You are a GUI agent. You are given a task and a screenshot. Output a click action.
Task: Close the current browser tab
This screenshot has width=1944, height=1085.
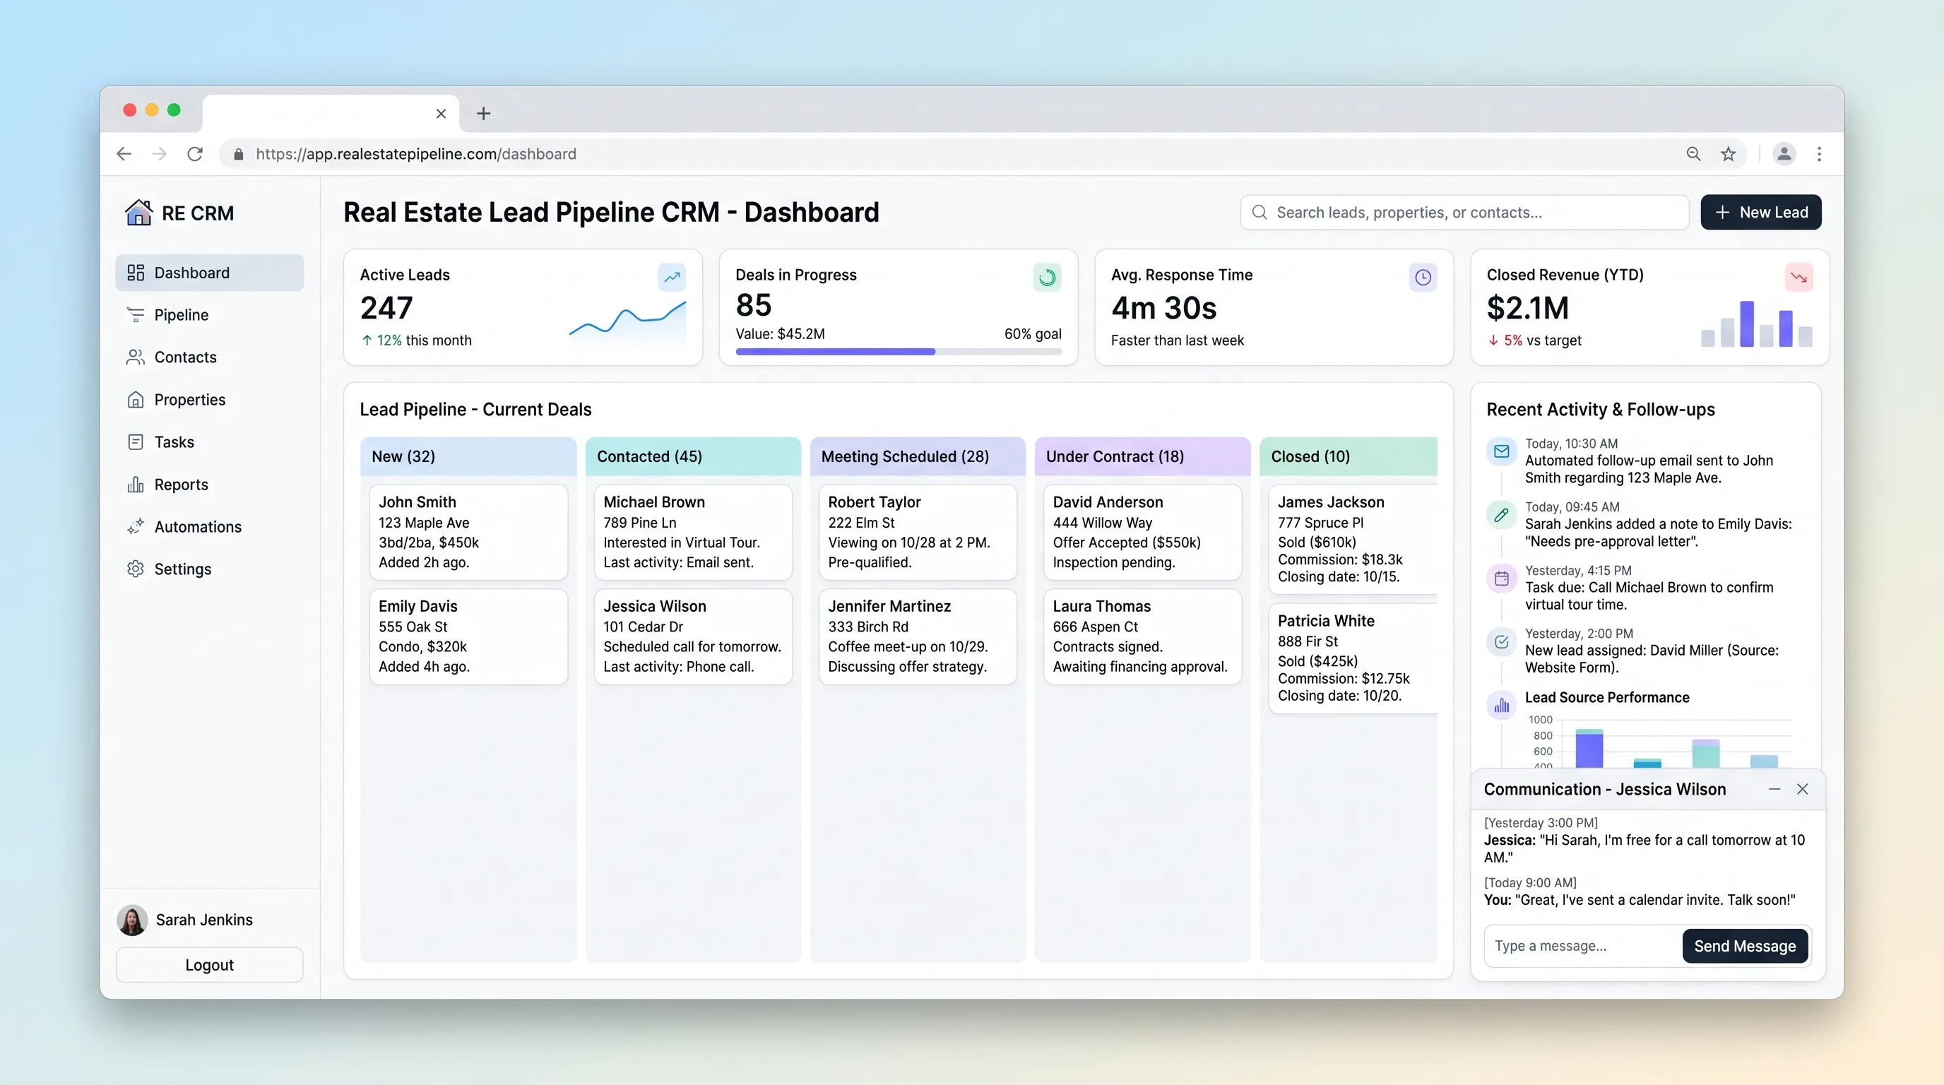[x=441, y=113]
